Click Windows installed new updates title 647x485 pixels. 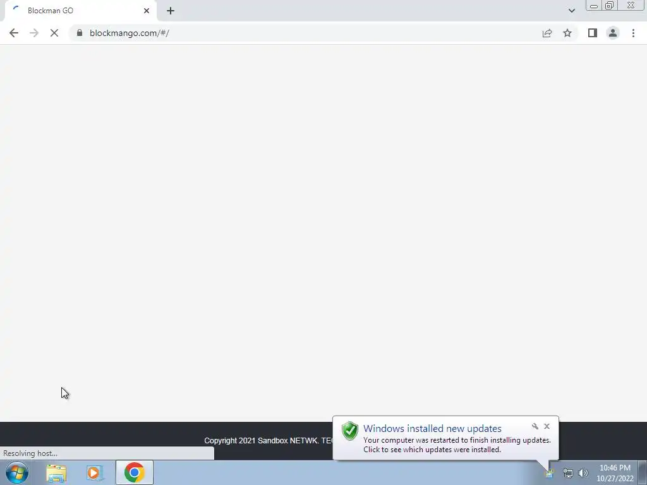click(x=432, y=429)
